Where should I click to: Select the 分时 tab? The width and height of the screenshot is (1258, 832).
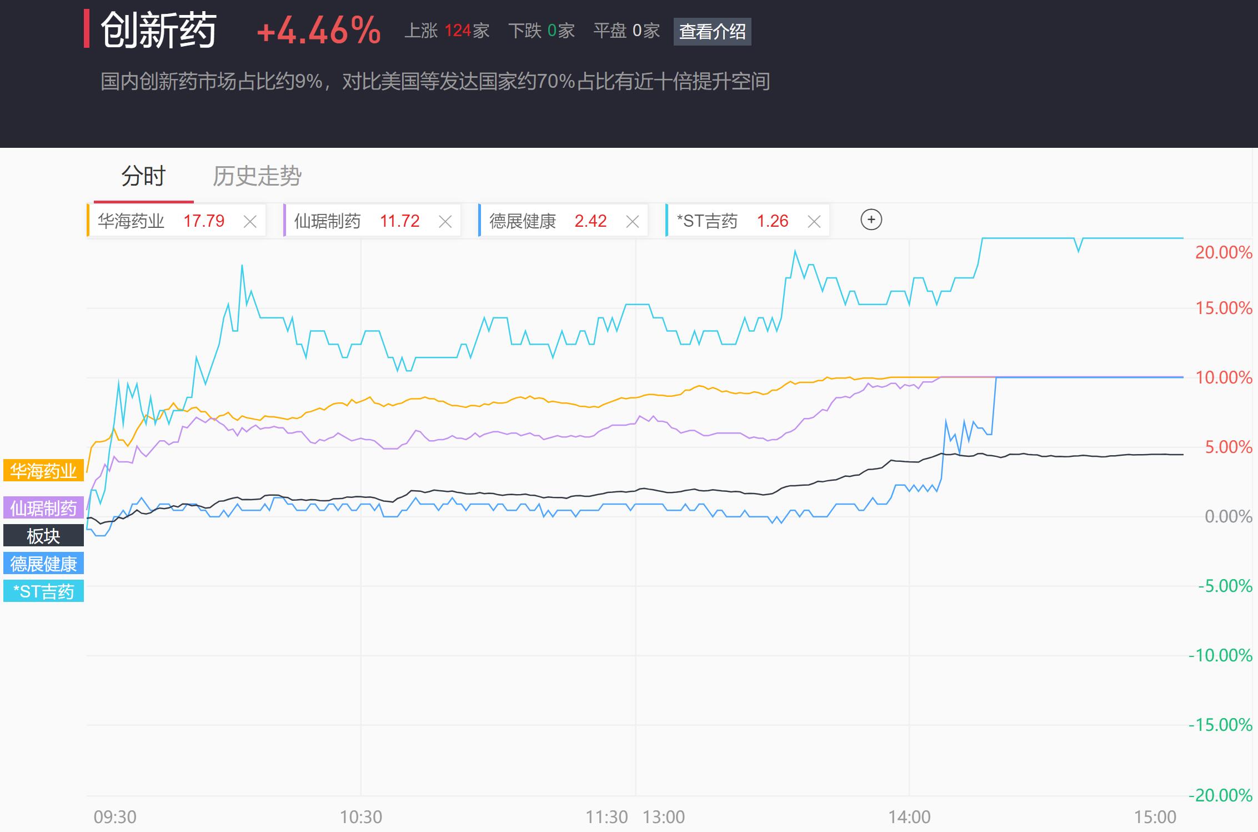[x=143, y=176]
